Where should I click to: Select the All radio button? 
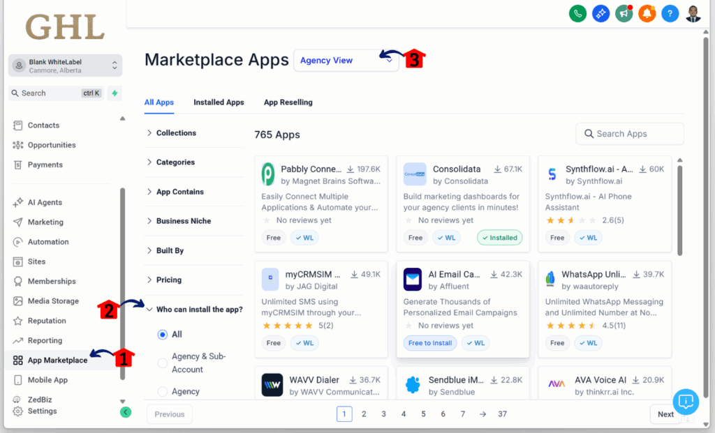pyautogui.click(x=162, y=335)
